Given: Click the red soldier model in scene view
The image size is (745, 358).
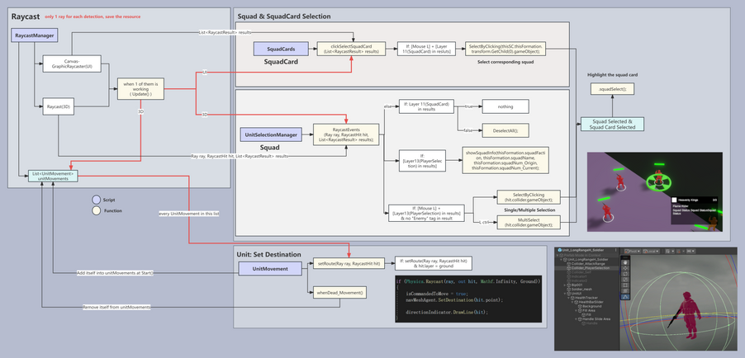Looking at the screenshot, I should [x=686, y=314].
